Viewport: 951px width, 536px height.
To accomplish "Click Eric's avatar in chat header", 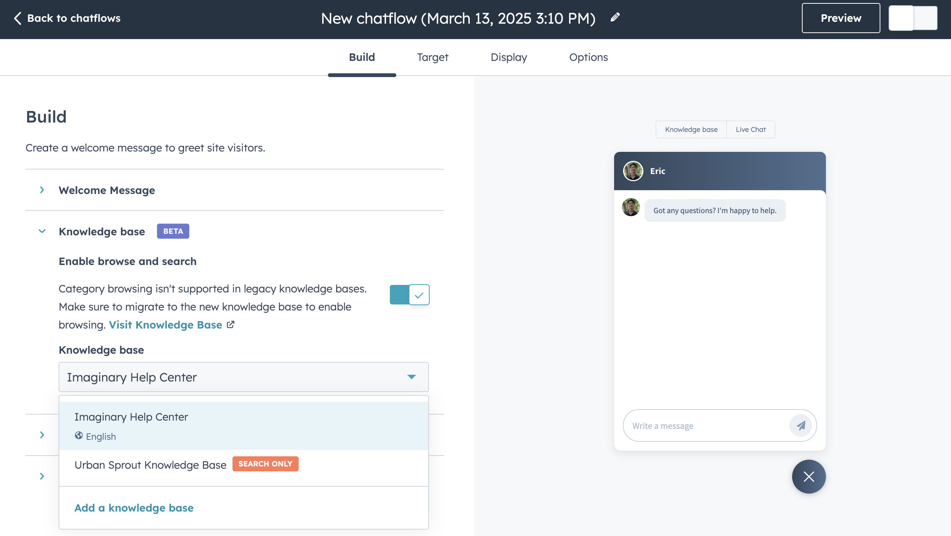I will (633, 171).
